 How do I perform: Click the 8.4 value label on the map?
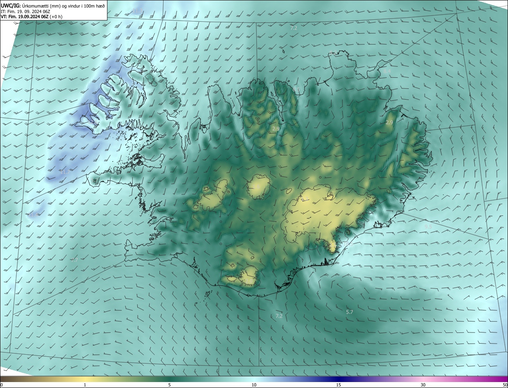point(387,71)
